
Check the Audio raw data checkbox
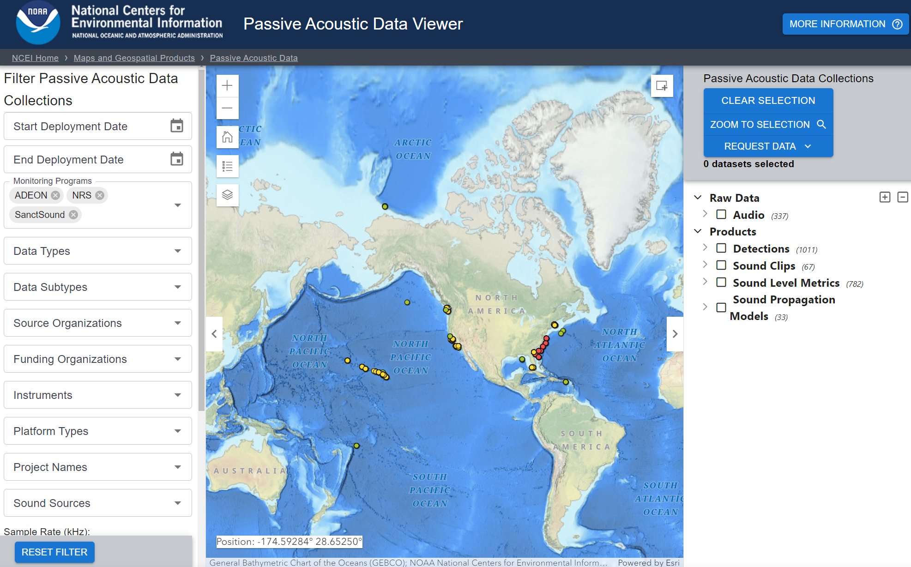721,215
